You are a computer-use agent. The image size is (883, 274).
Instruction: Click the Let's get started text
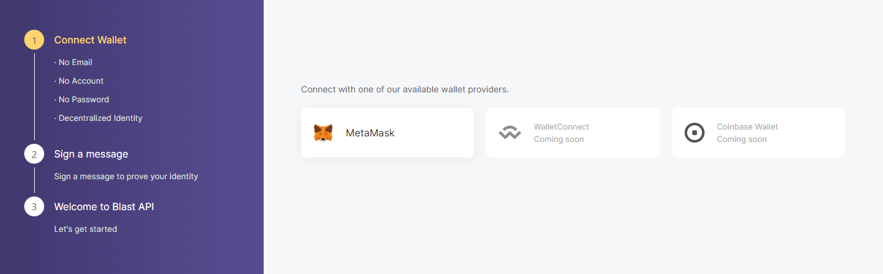85,229
